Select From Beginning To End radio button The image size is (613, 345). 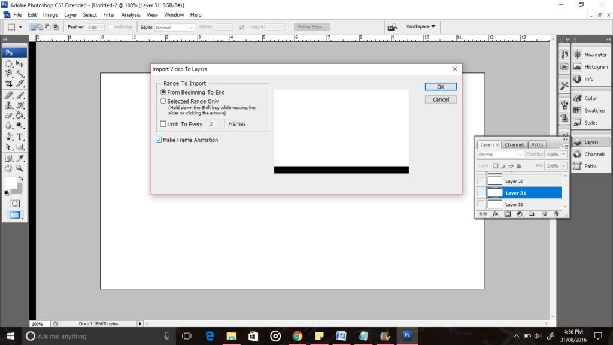(163, 92)
